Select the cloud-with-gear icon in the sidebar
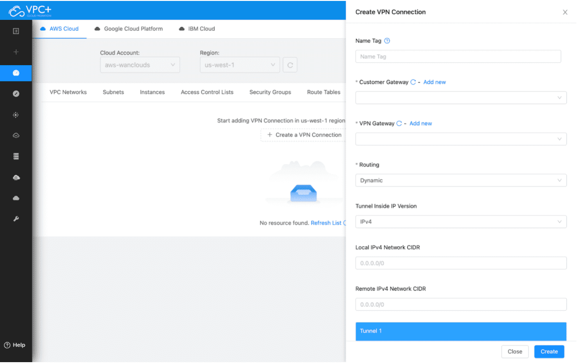 click(x=16, y=178)
